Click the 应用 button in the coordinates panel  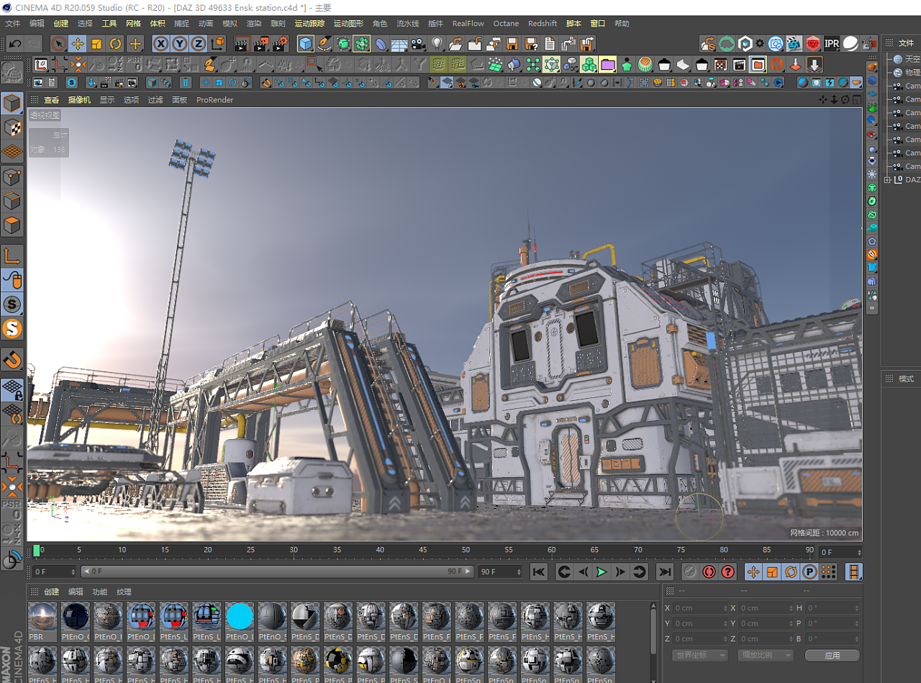click(832, 656)
